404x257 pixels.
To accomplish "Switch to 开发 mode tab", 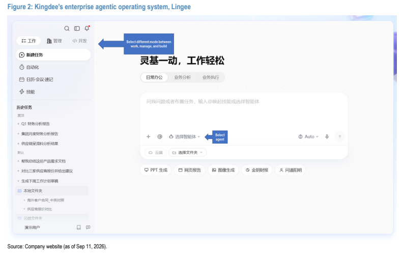I will point(79,41).
